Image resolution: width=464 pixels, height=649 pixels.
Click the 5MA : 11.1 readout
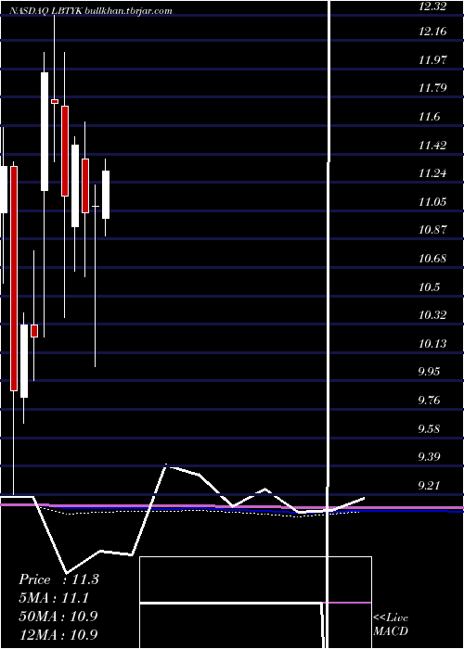pos(54,598)
